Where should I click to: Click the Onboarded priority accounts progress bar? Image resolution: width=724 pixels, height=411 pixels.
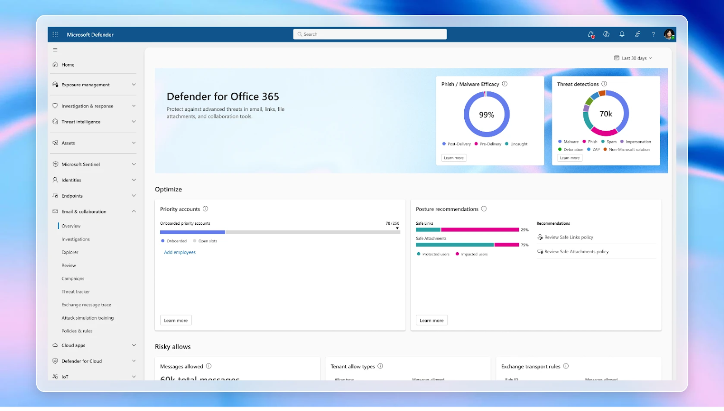(280, 232)
